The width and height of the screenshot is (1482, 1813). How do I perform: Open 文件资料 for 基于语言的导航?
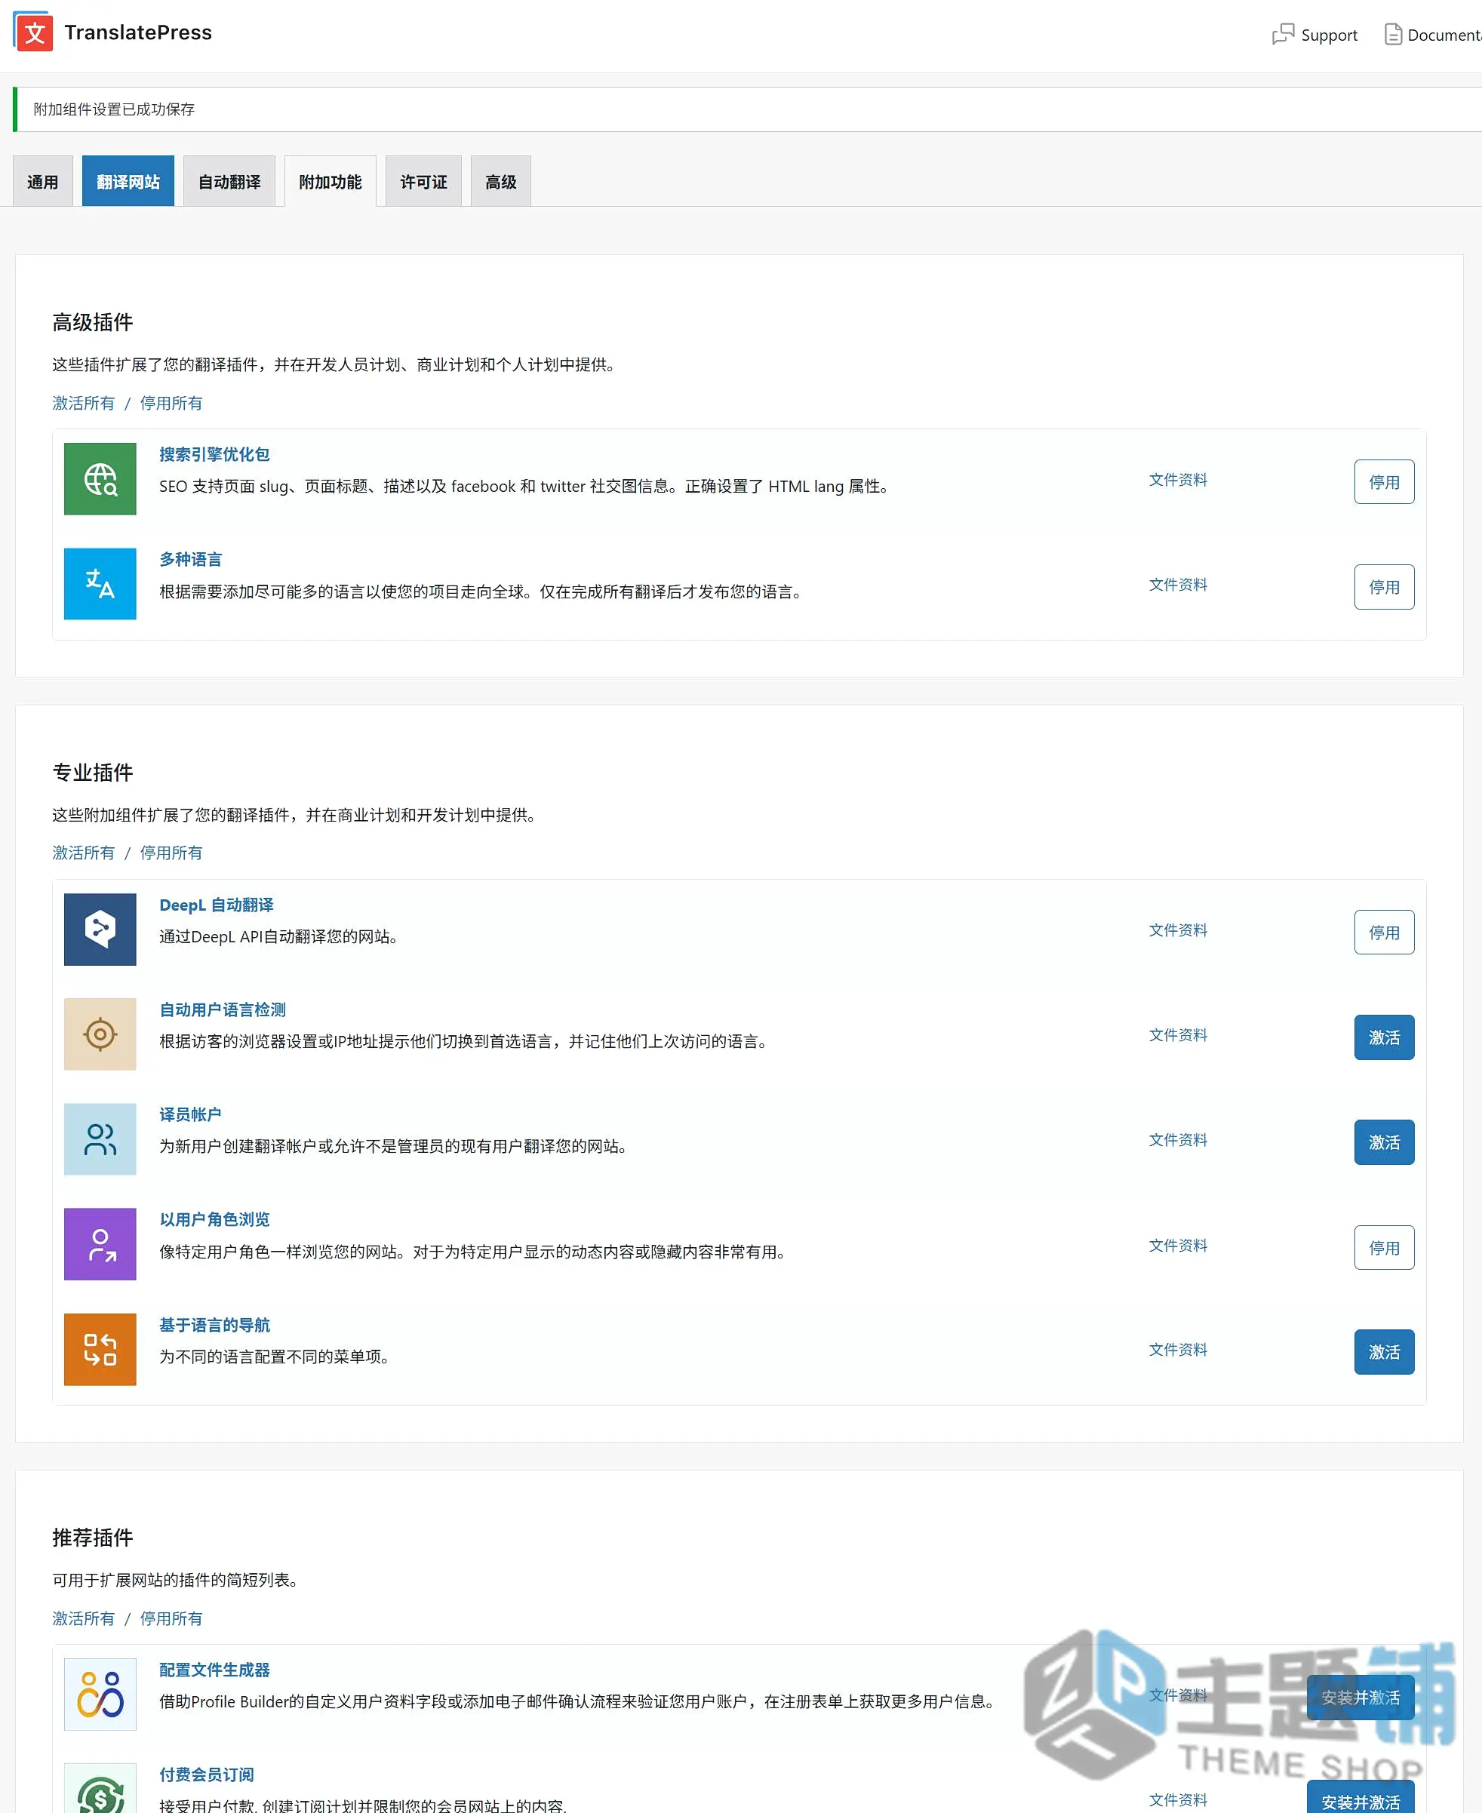(1178, 1351)
